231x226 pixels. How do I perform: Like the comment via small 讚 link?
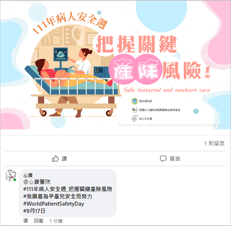pos(26,221)
